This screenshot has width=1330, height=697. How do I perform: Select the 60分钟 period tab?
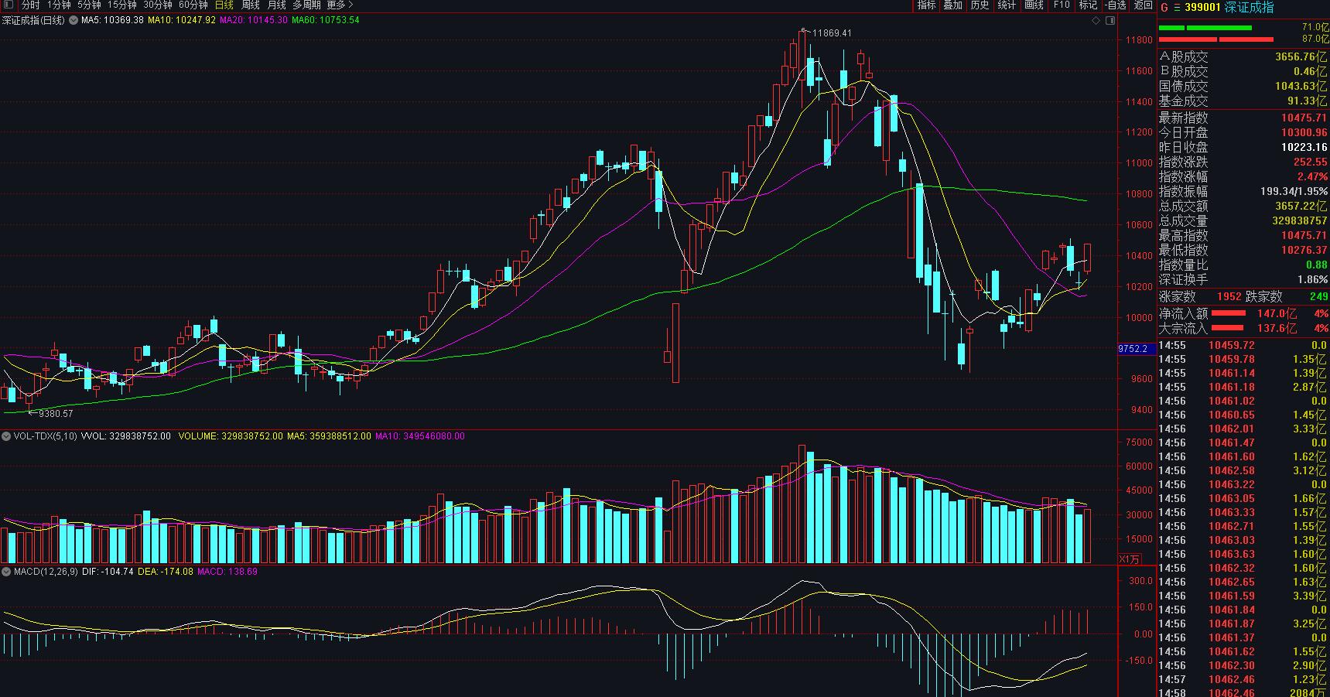pos(193,5)
